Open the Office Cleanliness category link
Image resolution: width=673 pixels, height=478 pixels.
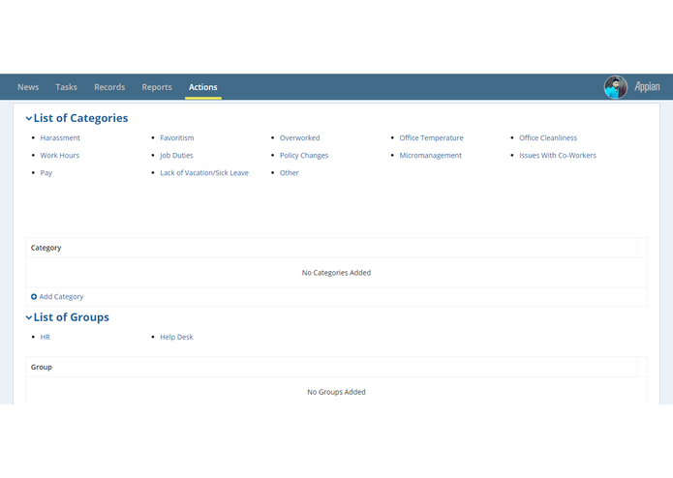pos(548,138)
